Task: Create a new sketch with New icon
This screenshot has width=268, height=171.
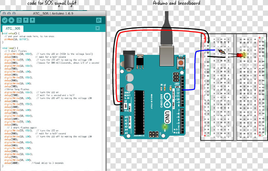Action: pos(19,20)
